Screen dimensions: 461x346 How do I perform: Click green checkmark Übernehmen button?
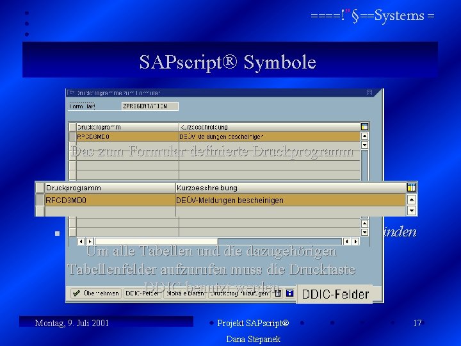(x=96, y=293)
